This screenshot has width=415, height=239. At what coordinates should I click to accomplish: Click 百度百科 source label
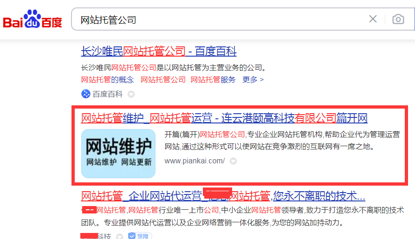pyautogui.click(x=107, y=94)
